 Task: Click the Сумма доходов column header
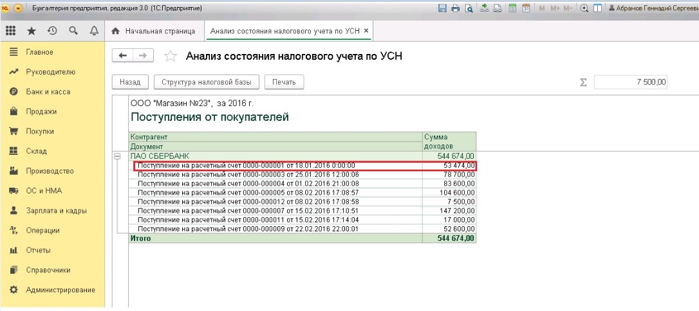[x=449, y=141]
